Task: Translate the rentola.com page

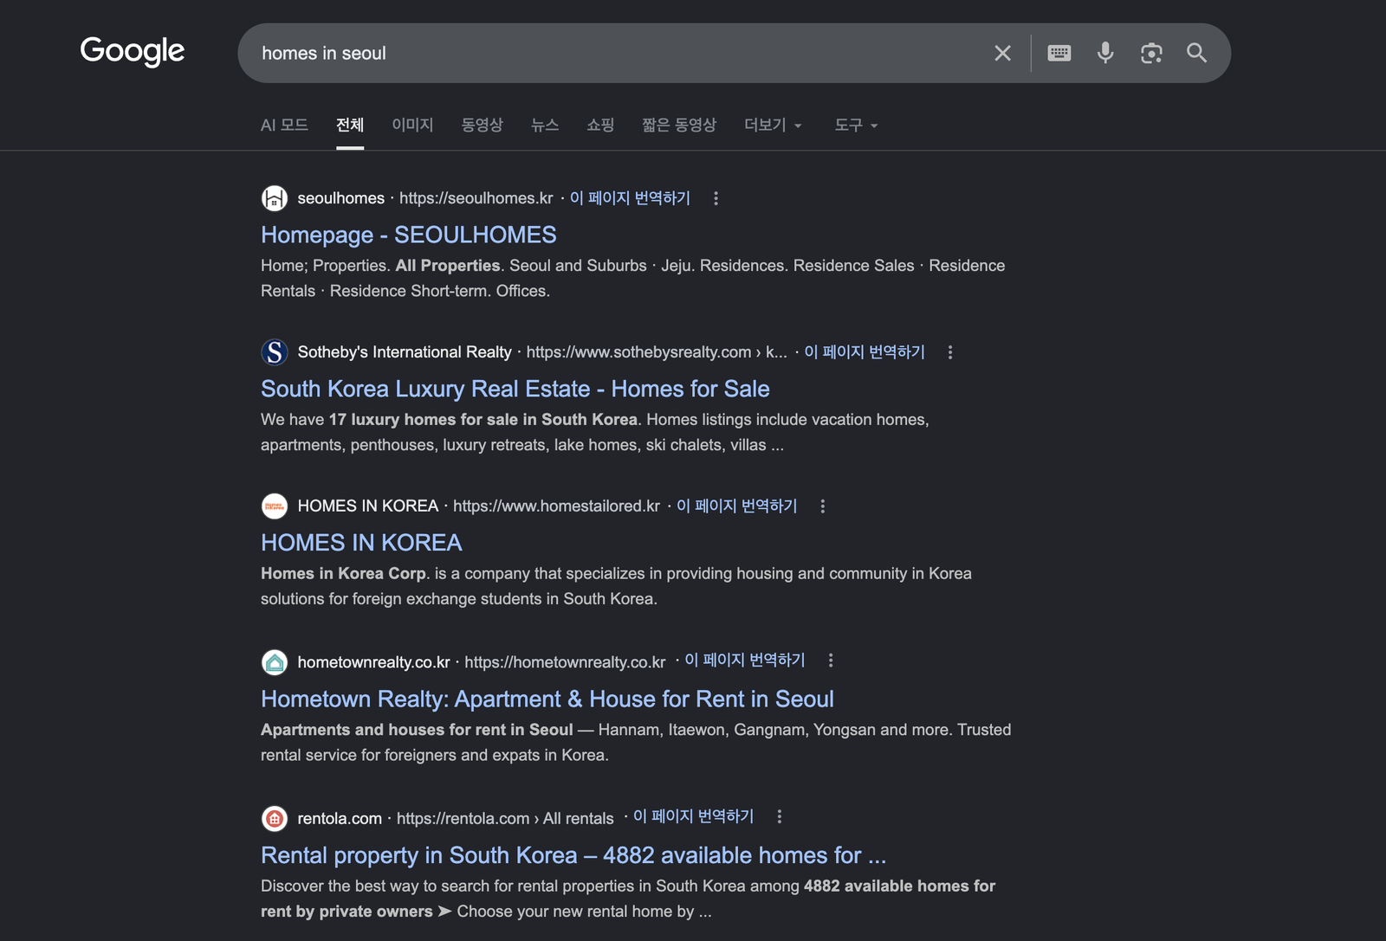Action: pos(694,816)
